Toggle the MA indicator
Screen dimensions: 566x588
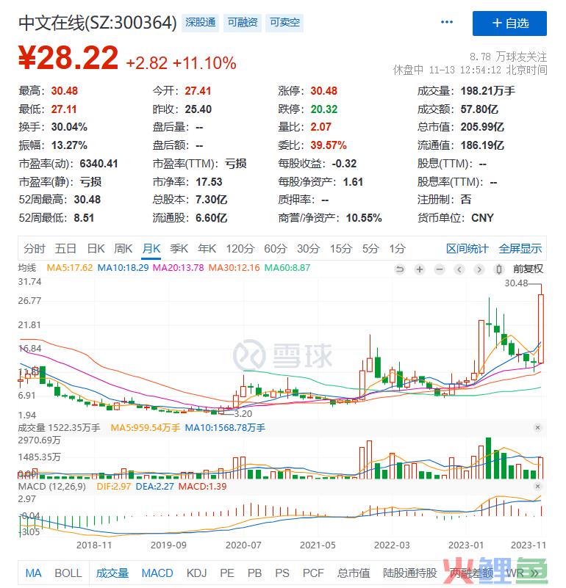point(33,573)
